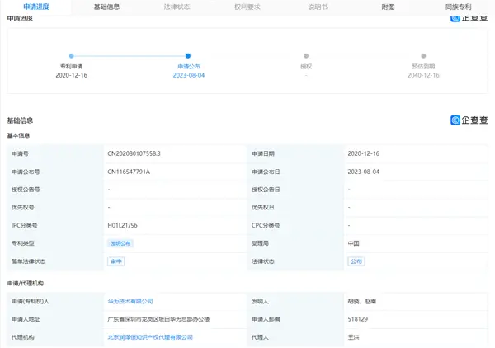495x348 pixels.
Task: Click the 发明公布 patent type tag
Action: 120,243
